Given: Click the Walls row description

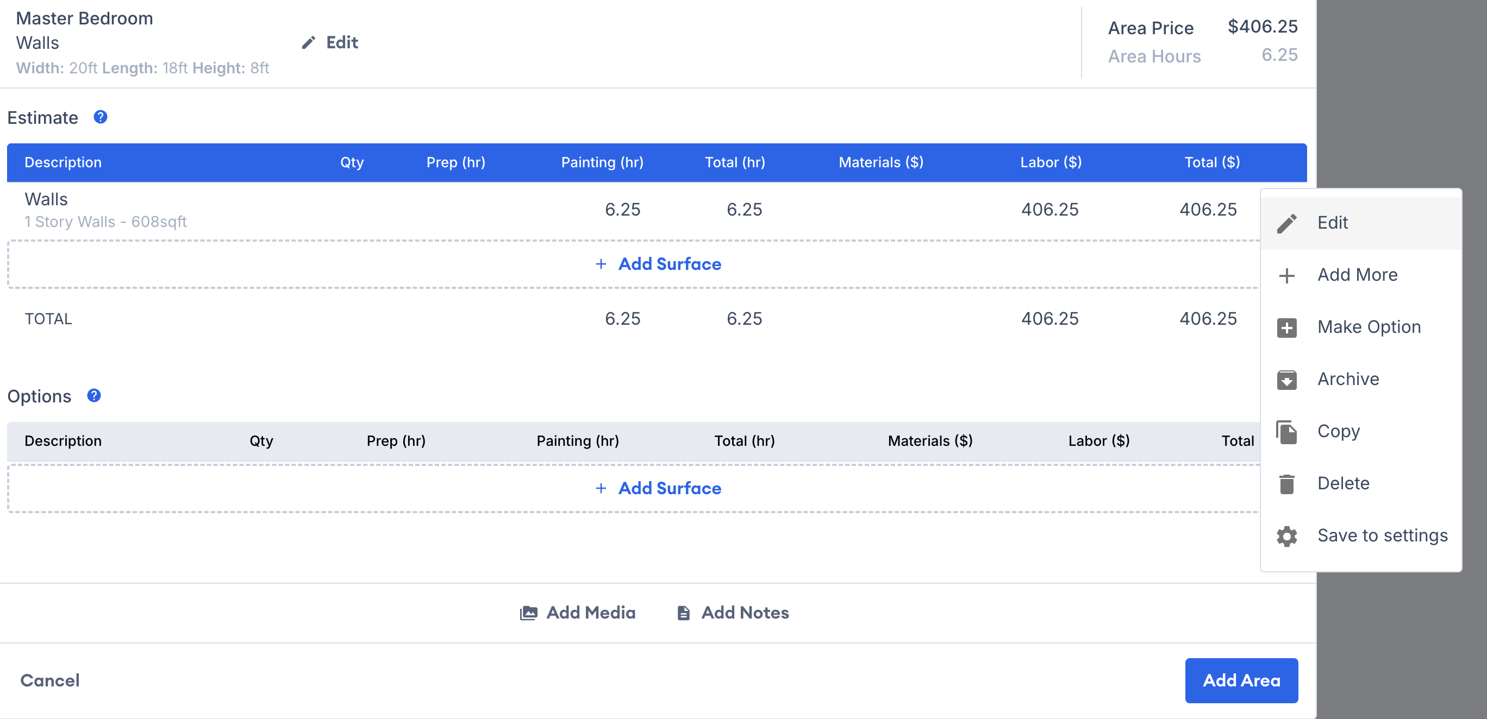Looking at the screenshot, I should click(46, 199).
